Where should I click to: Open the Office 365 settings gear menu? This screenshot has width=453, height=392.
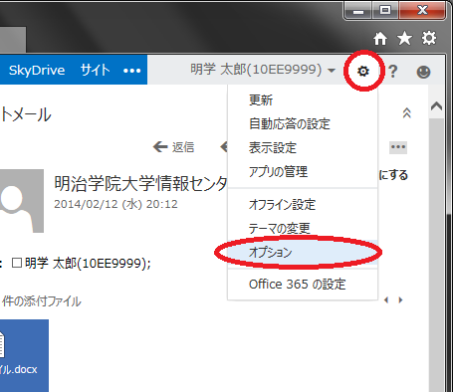[363, 71]
